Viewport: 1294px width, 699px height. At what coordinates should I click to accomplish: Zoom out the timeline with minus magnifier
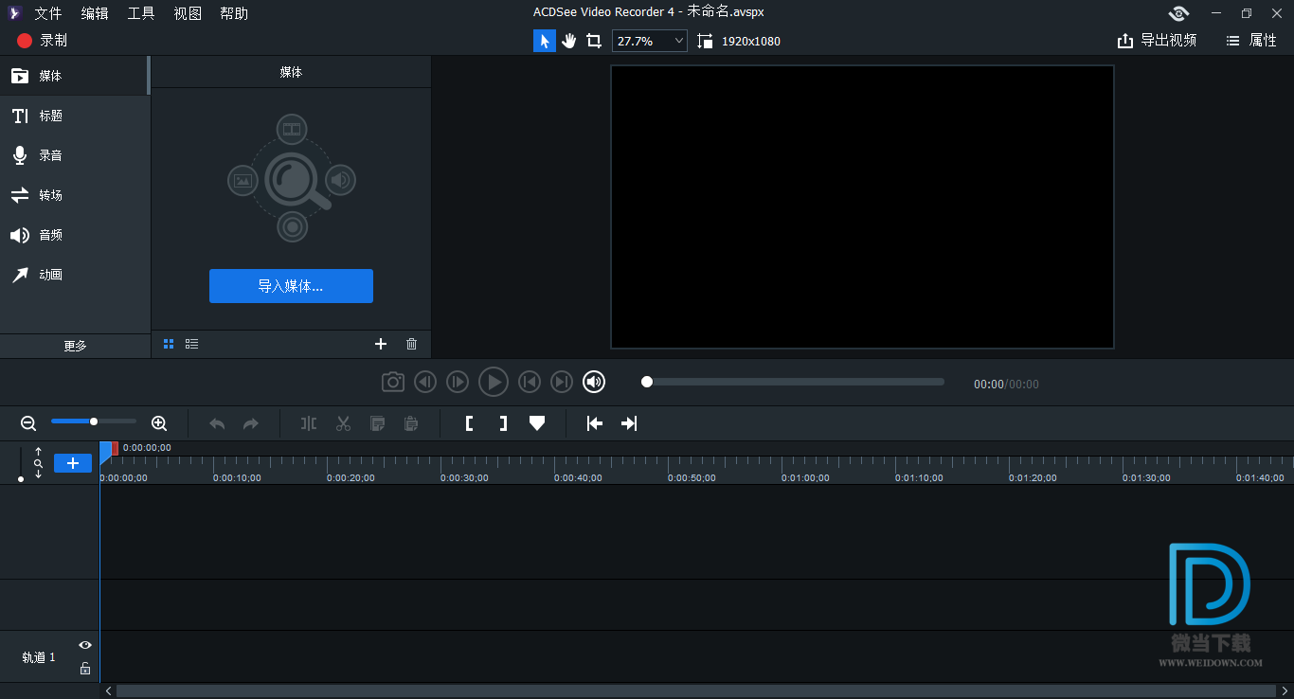[28, 423]
